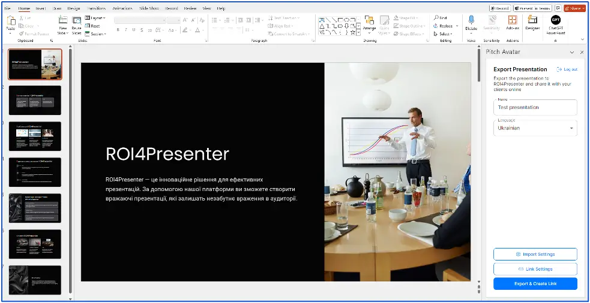
Task: Click the Find magnifier icon
Action: (x=436, y=18)
